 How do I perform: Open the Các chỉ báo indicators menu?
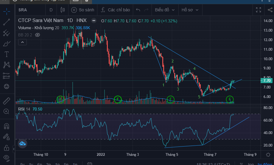(115, 10)
